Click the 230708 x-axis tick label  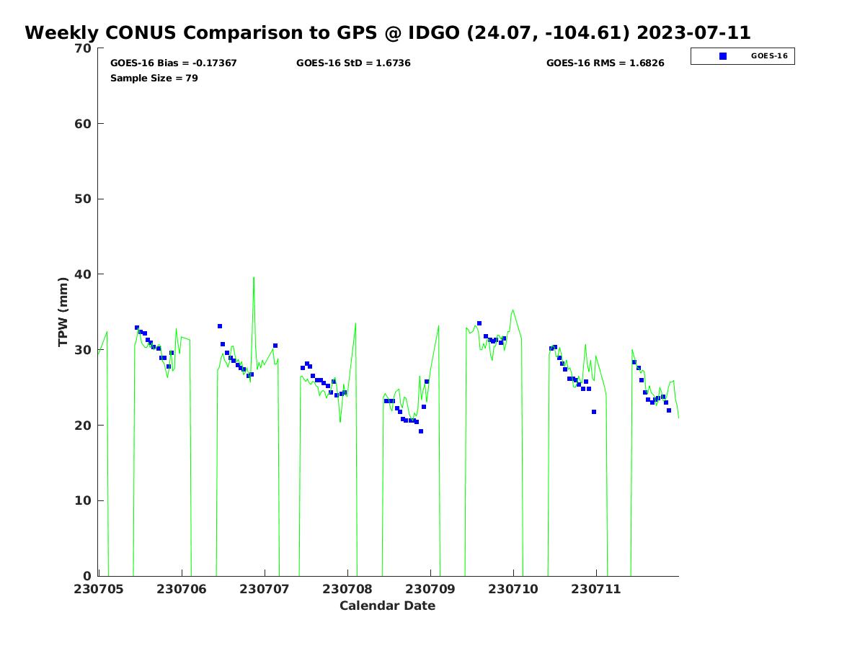tap(347, 589)
